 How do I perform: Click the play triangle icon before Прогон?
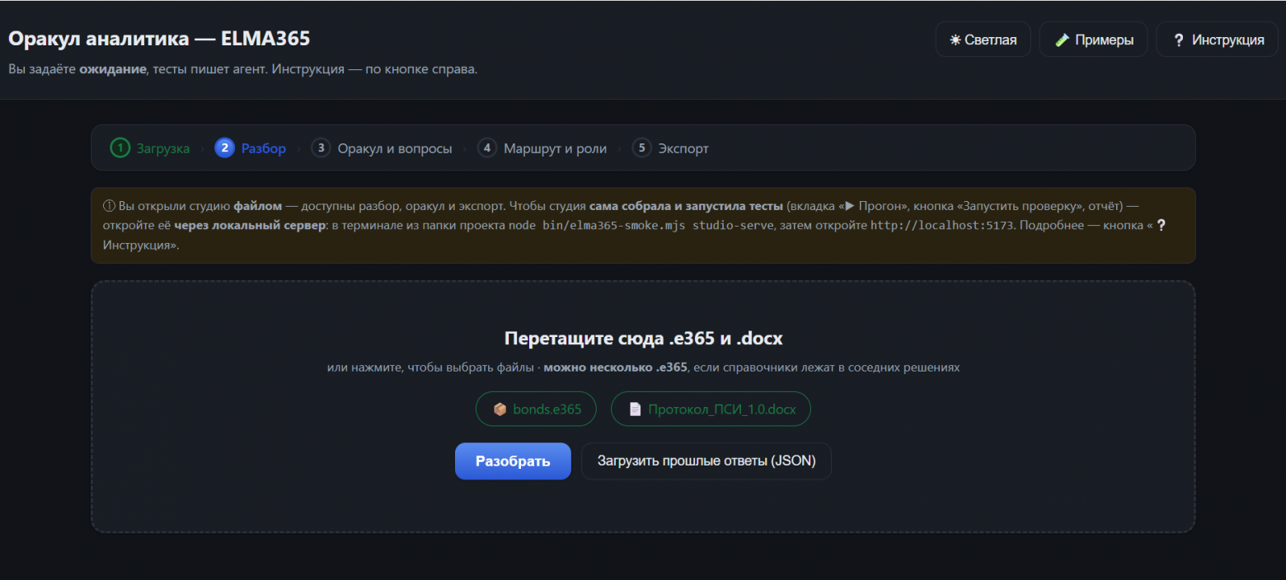[x=849, y=205]
